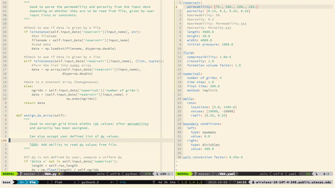335x188 pixels.
Task: Click the lock icon before the hostname
Action: (253, 182)
